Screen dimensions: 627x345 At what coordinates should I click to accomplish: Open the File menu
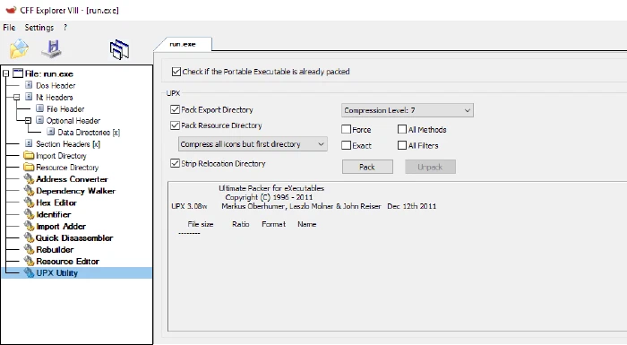click(x=9, y=28)
